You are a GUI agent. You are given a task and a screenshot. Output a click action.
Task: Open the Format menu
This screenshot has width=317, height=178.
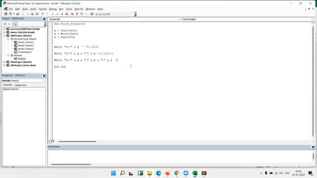(43, 9)
